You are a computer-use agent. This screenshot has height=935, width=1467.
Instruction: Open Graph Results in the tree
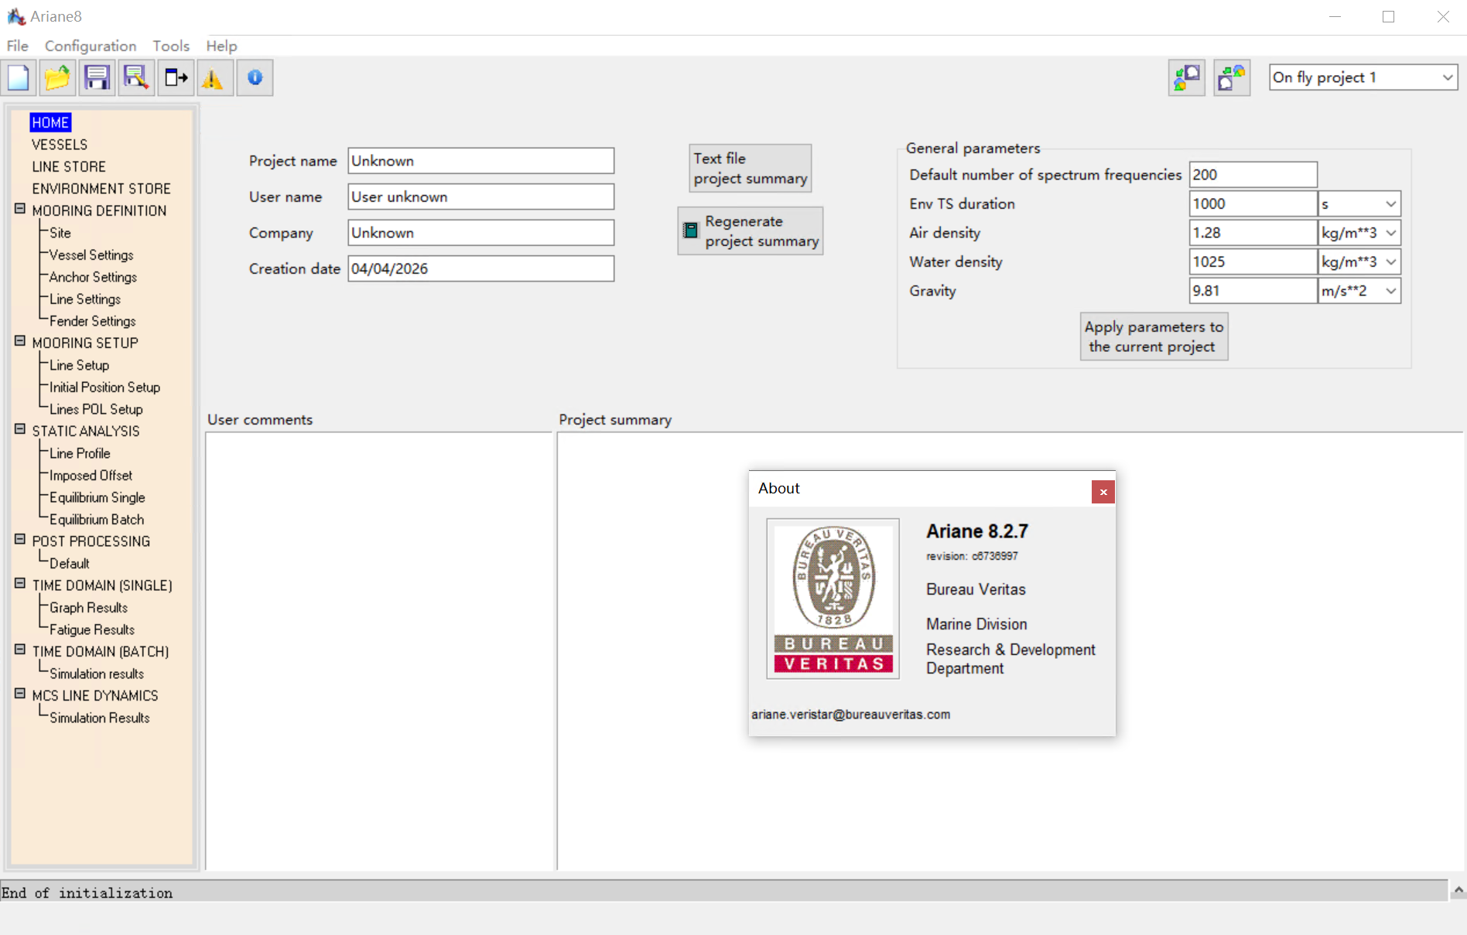(89, 608)
